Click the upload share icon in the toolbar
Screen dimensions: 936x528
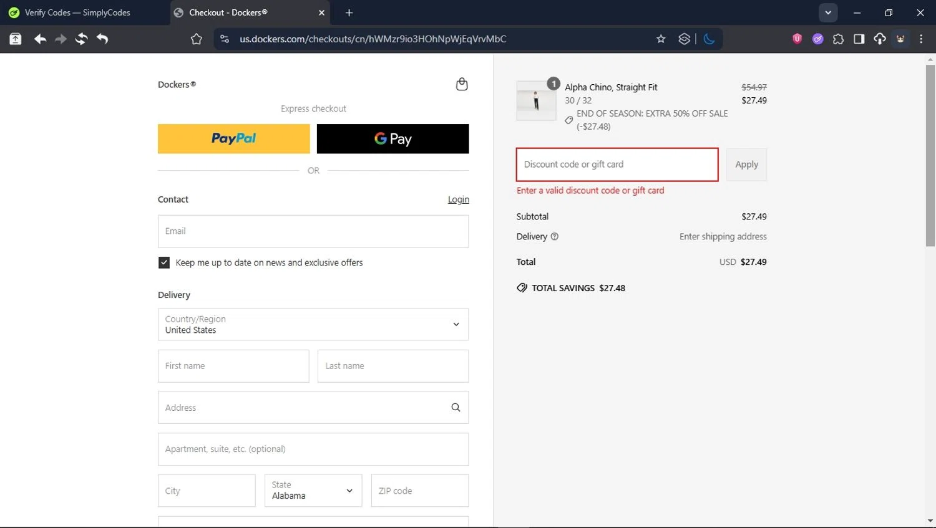pos(16,39)
